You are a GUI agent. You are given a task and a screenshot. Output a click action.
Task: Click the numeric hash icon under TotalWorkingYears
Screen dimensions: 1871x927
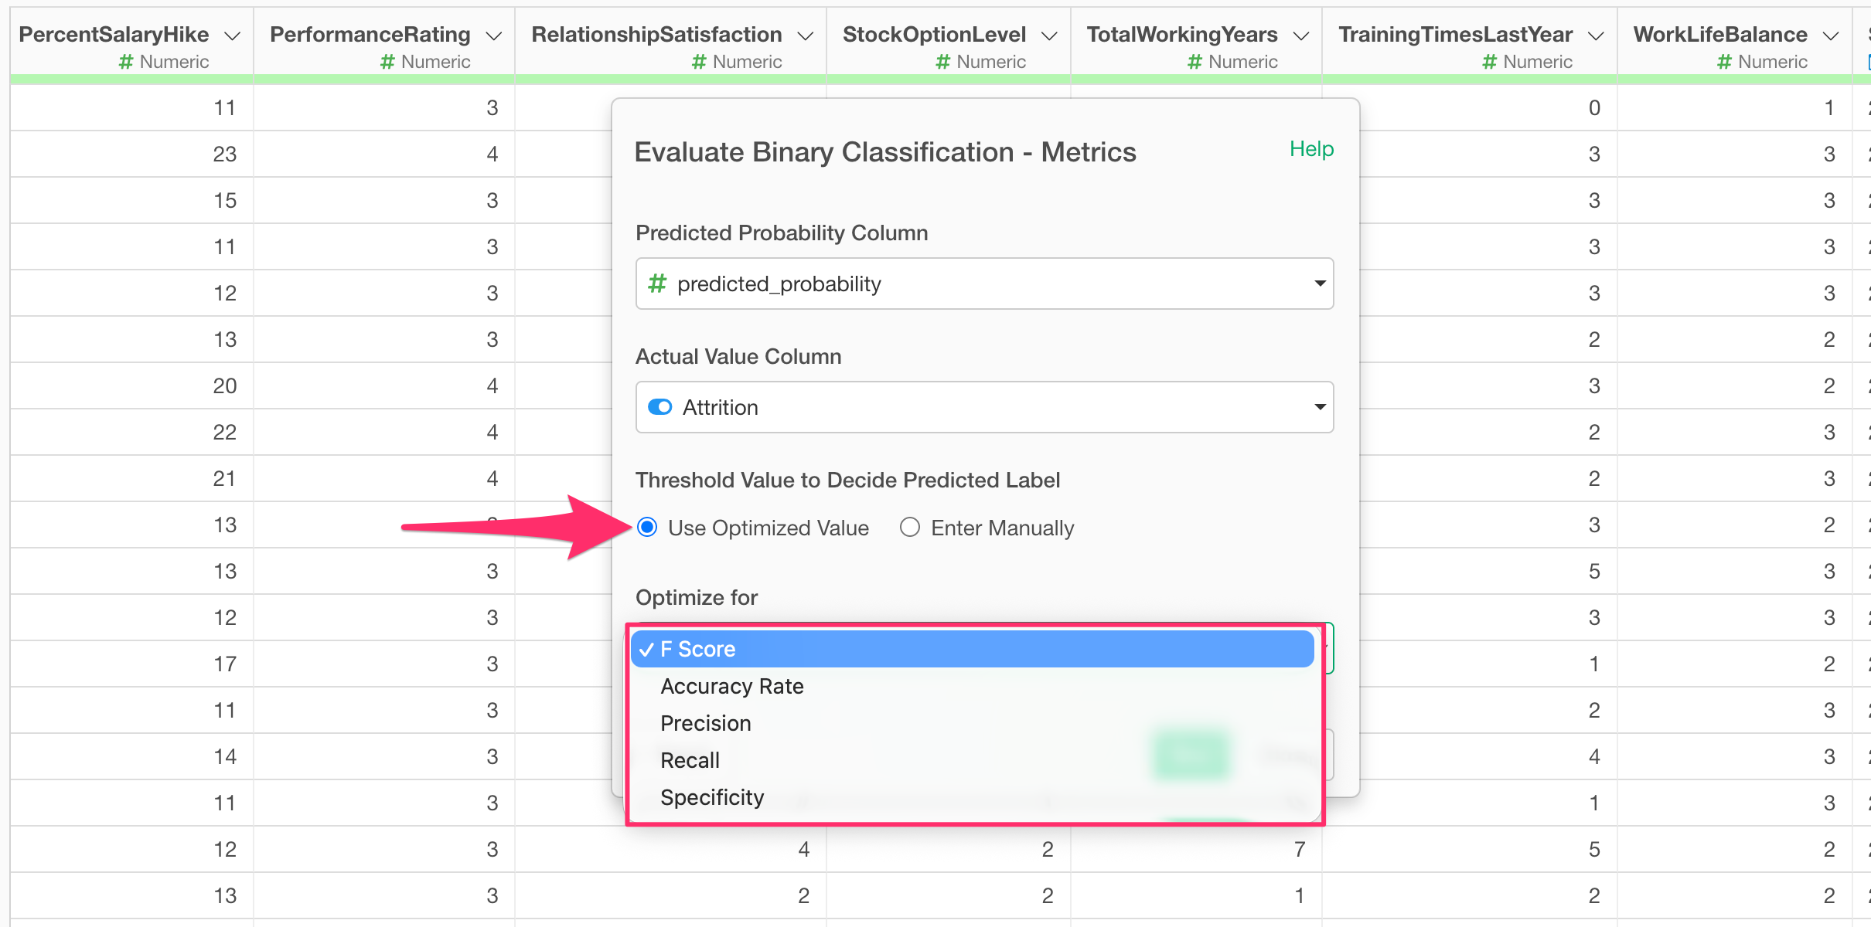[1195, 62]
